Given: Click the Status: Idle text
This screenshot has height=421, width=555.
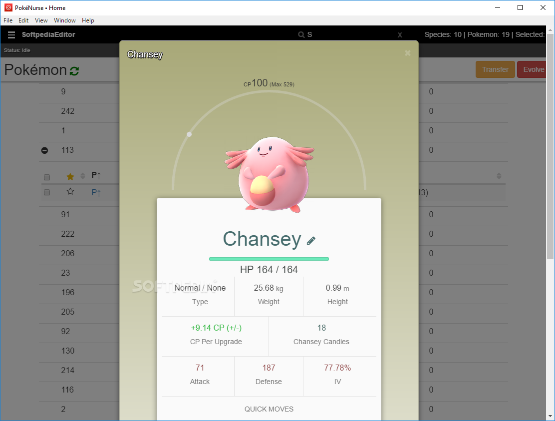Looking at the screenshot, I should click(17, 50).
